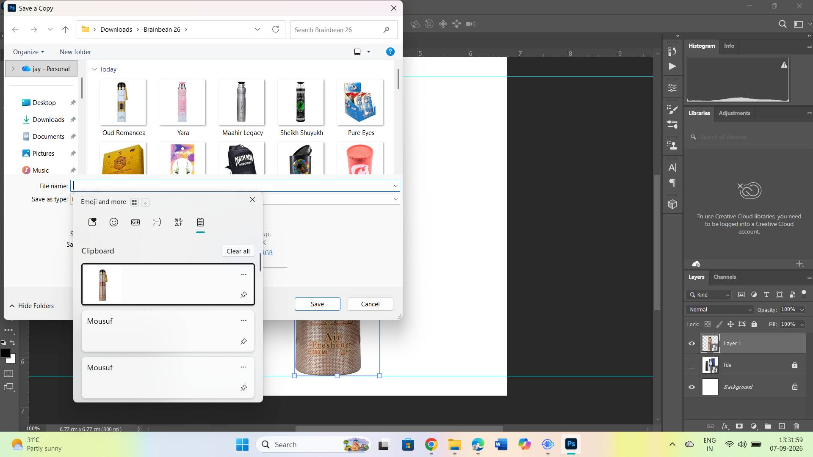Open the Character panel icon
813x457 pixels.
[672, 168]
